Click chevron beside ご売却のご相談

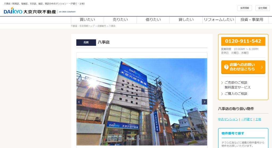click(x=222, y=83)
